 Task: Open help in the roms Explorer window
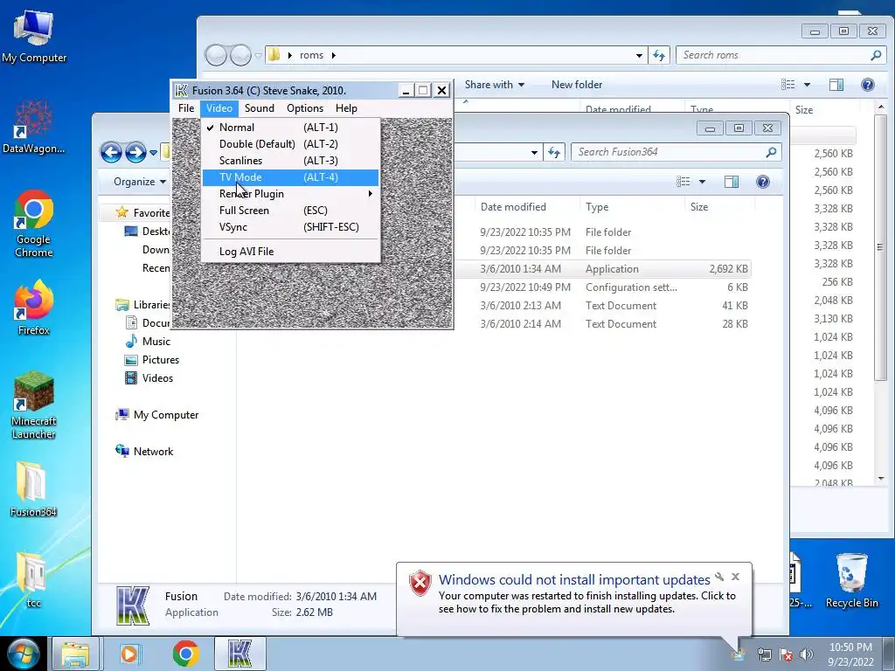coord(868,85)
